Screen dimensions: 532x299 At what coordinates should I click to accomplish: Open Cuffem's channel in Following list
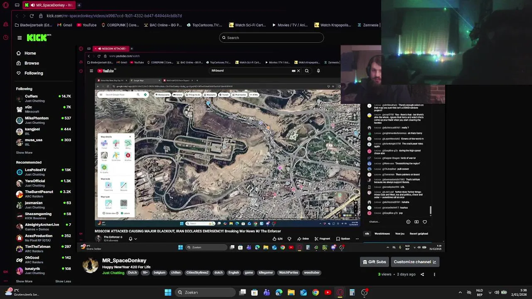point(44,98)
